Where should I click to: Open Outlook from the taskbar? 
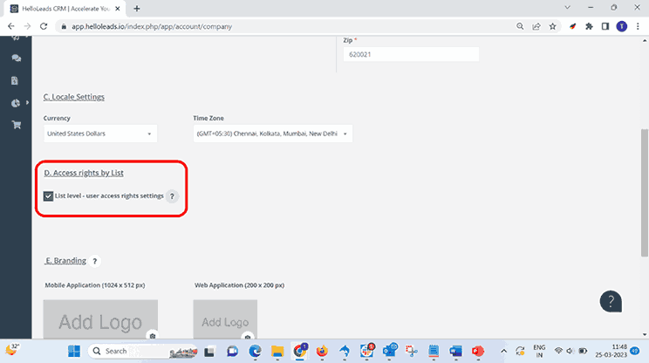(x=389, y=351)
